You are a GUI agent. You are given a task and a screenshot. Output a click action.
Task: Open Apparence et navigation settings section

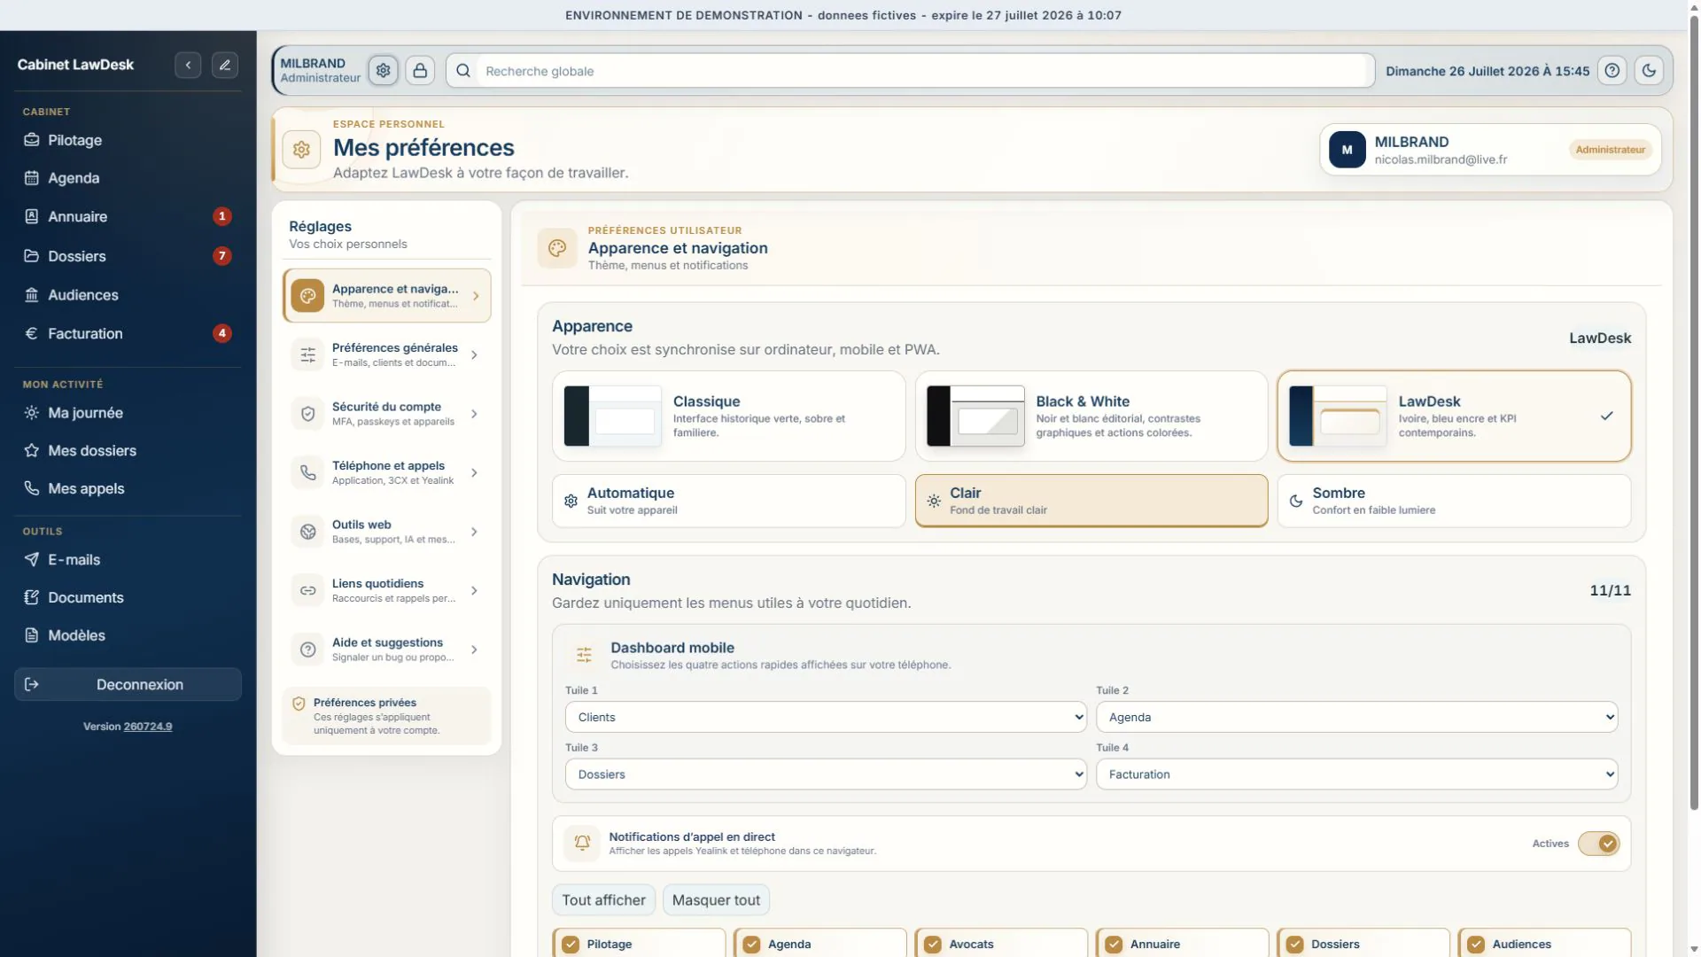point(386,295)
